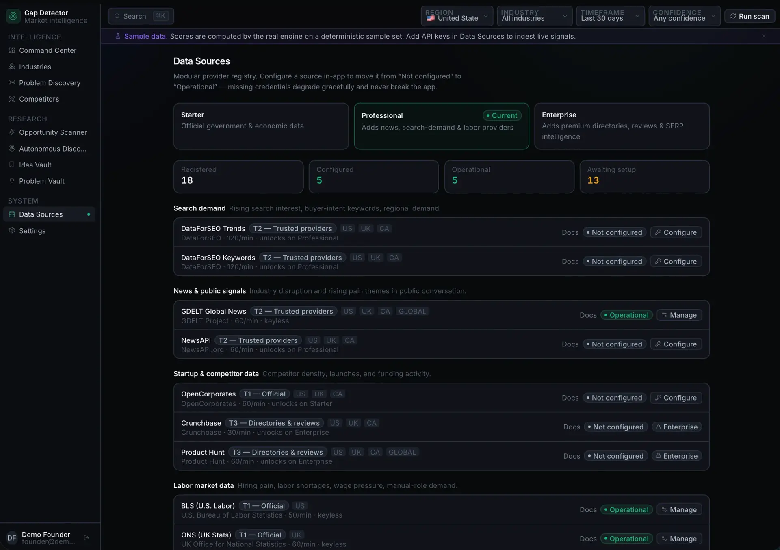Click the DF user avatar

coord(12,538)
